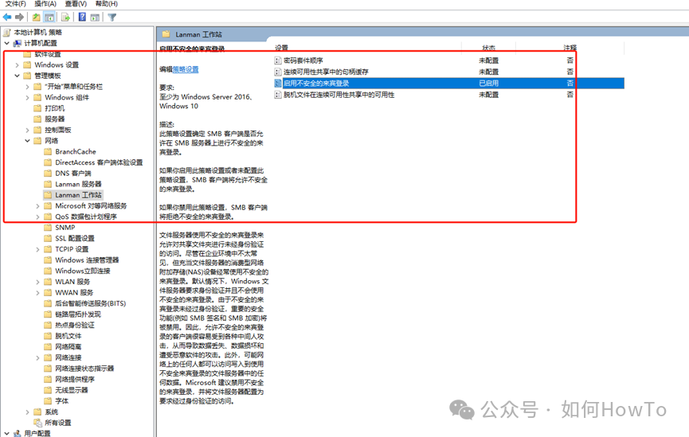Expand the Windows 设置 node
689x437 pixels.
18,65
